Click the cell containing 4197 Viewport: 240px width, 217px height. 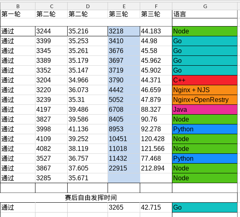(51, 110)
